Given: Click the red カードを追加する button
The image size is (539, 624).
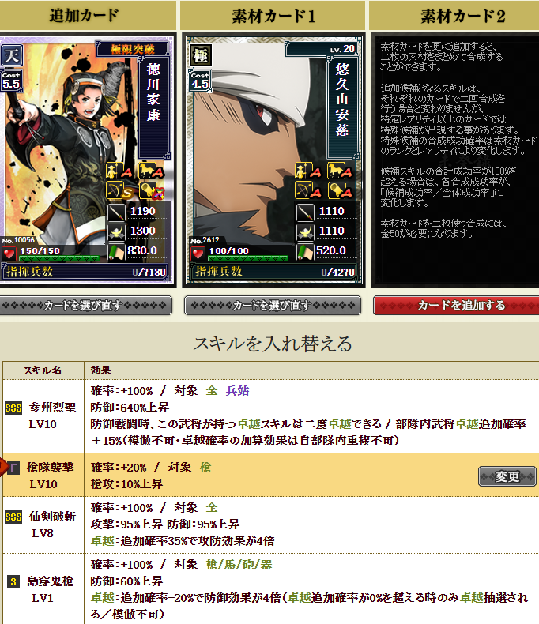Looking at the screenshot, I should point(456,305).
